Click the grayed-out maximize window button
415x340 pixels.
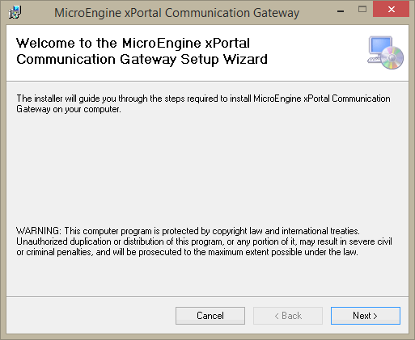pos(362,10)
